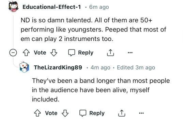
Task: Open the 4m ago reply permalink
Action: 100,67
